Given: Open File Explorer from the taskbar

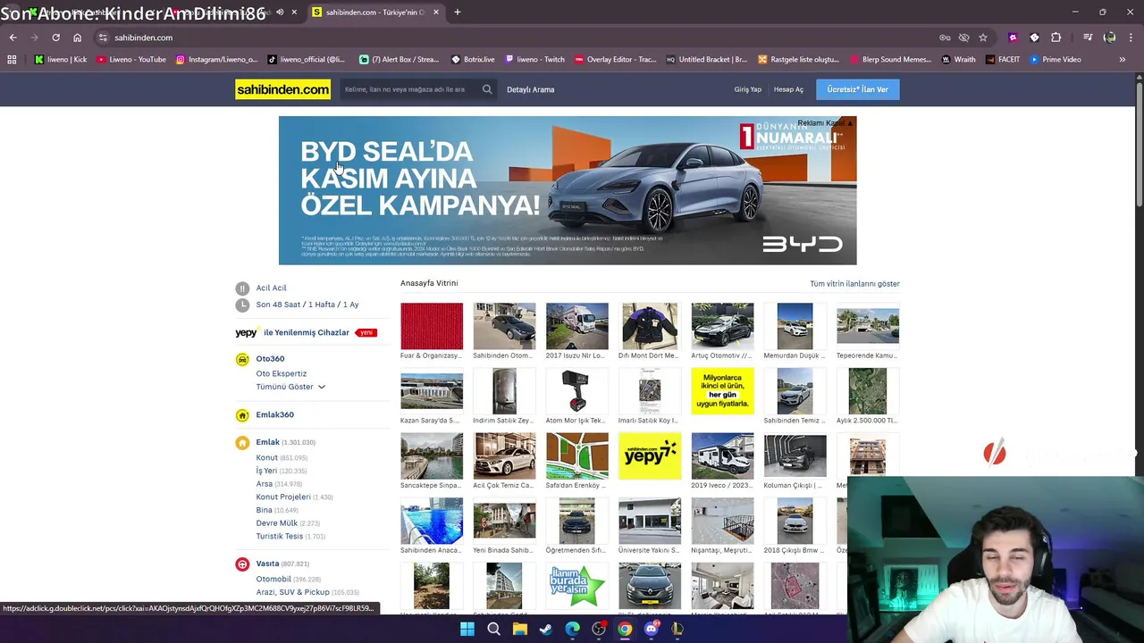Looking at the screenshot, I should 519,629.
